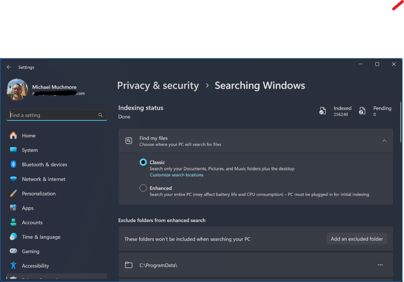Click the Home icon in sidebar
This screenshot has width=404, height=282.
(13, 135)
